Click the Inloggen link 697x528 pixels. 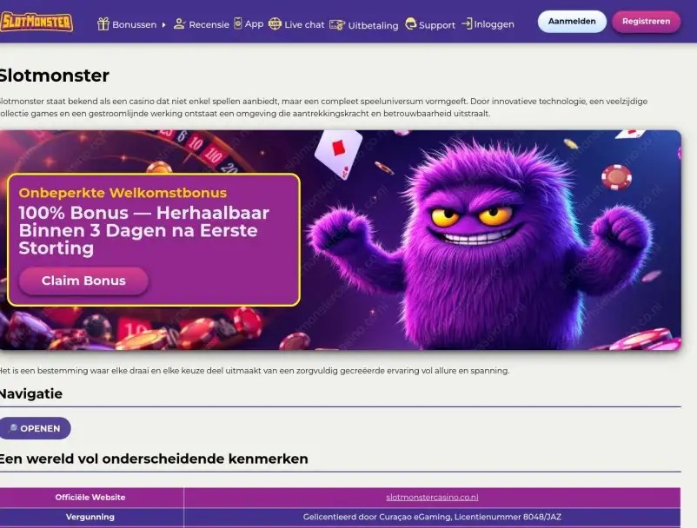click(x=494, y=24)
